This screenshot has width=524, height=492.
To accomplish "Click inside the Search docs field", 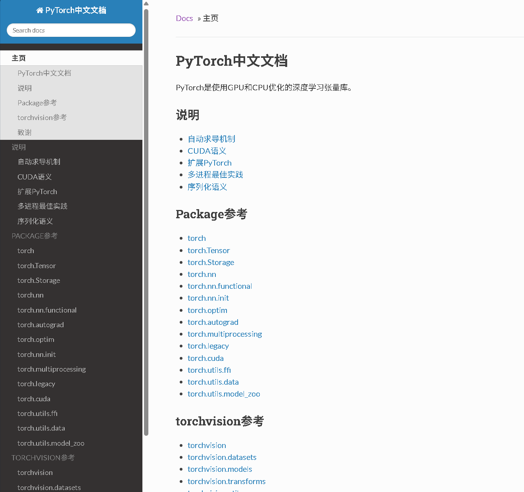I will (71, 30).
